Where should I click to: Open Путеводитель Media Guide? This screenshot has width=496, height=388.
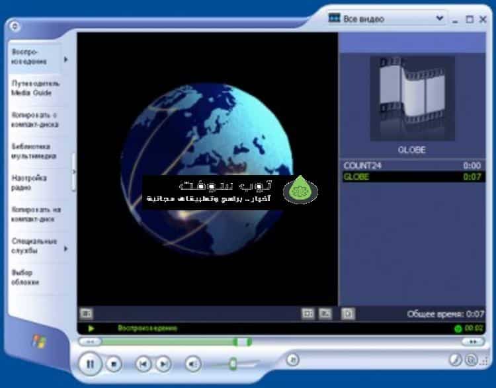tap(36, 88)
